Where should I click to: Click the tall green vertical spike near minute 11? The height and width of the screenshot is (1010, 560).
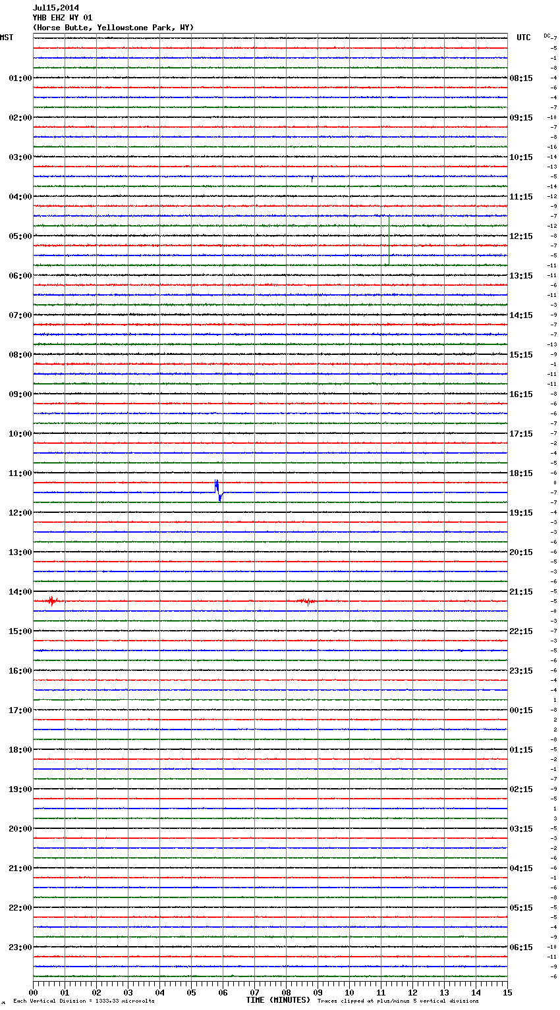[389, 240]
